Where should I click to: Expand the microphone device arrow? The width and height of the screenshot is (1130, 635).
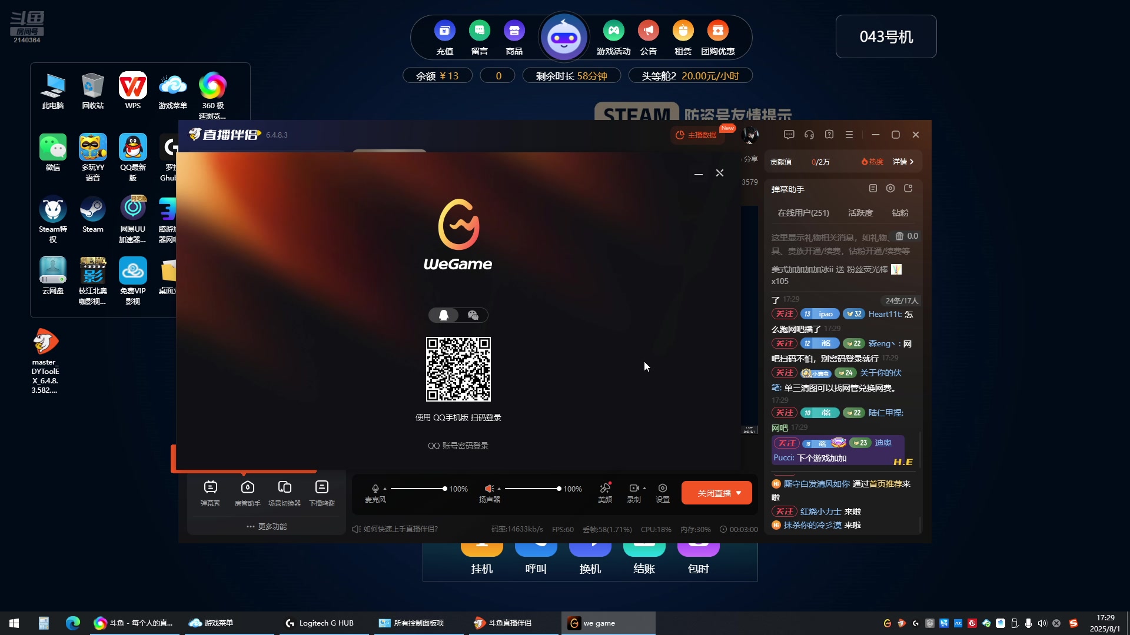(x=385, y=489)
